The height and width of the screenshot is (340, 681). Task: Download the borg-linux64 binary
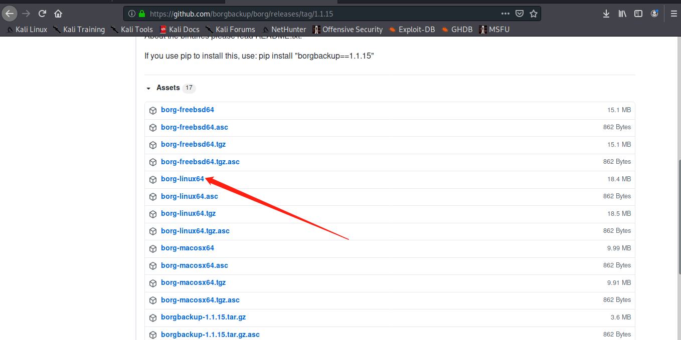point(183,179)
